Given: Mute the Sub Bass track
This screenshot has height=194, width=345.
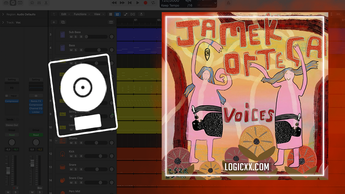Looking at the screenshot, I should pos(71,37).
